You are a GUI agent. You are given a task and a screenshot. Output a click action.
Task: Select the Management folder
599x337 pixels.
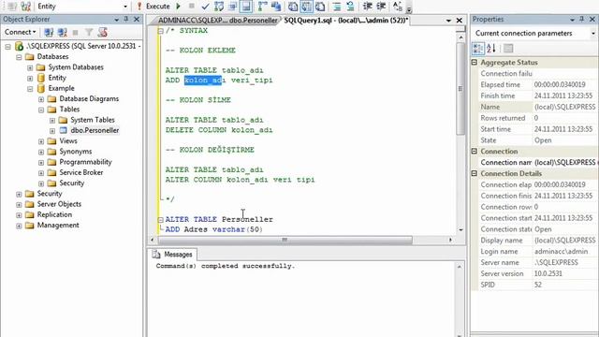tap(58, 225)
